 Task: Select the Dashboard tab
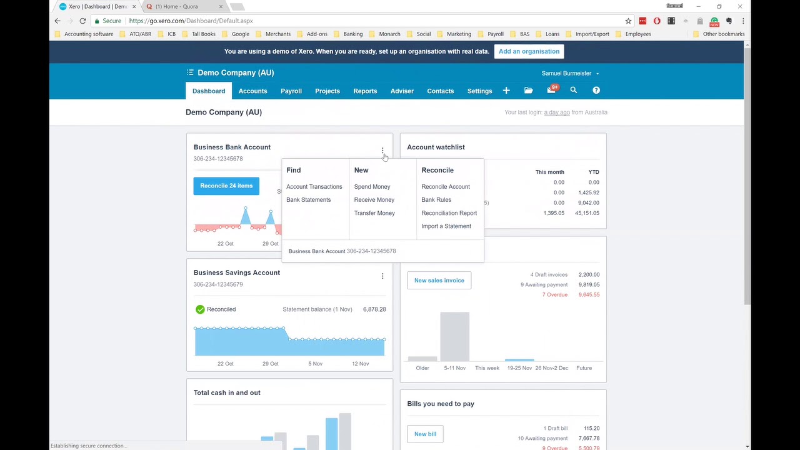209,91
